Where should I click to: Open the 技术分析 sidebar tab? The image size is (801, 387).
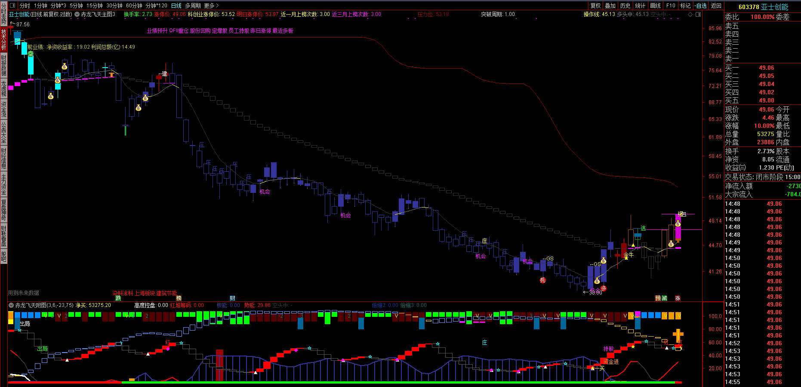click(x=3, y=39)
